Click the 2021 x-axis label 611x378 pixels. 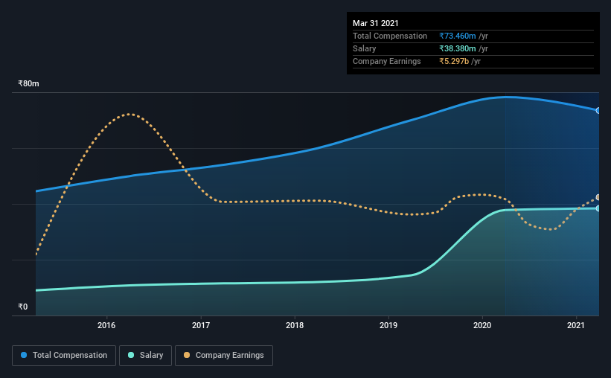click(x=576, y=325)
